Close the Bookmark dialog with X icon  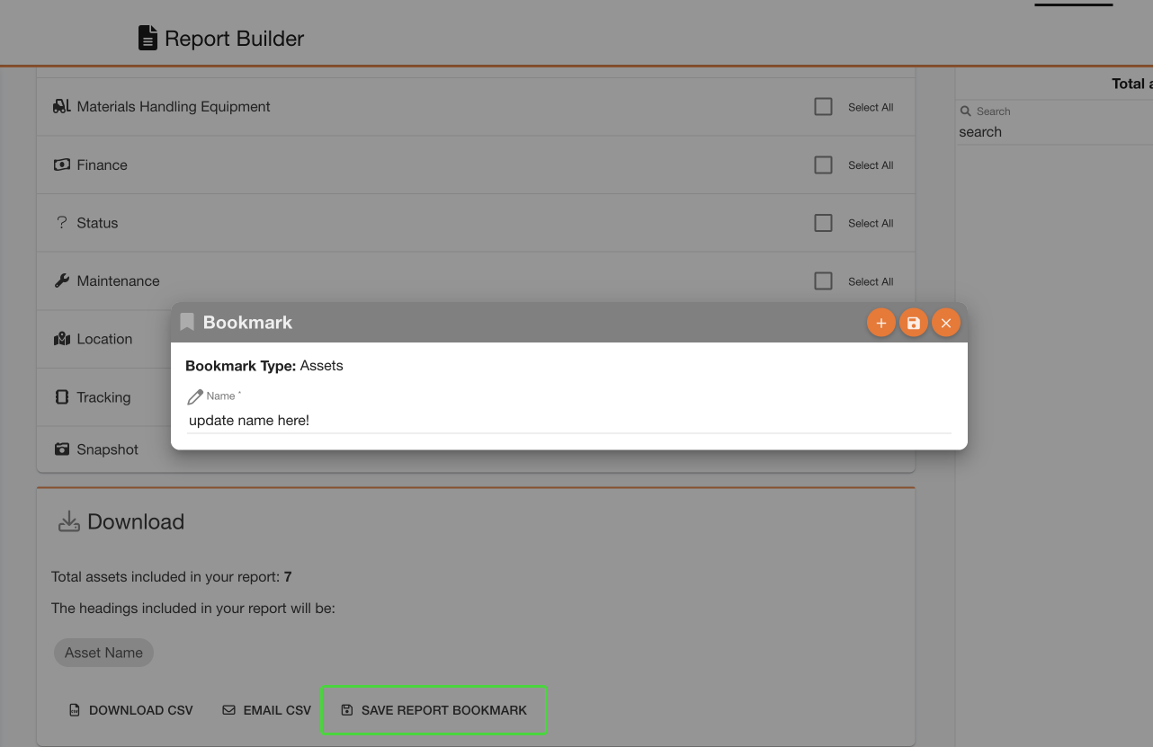[945, 323]
